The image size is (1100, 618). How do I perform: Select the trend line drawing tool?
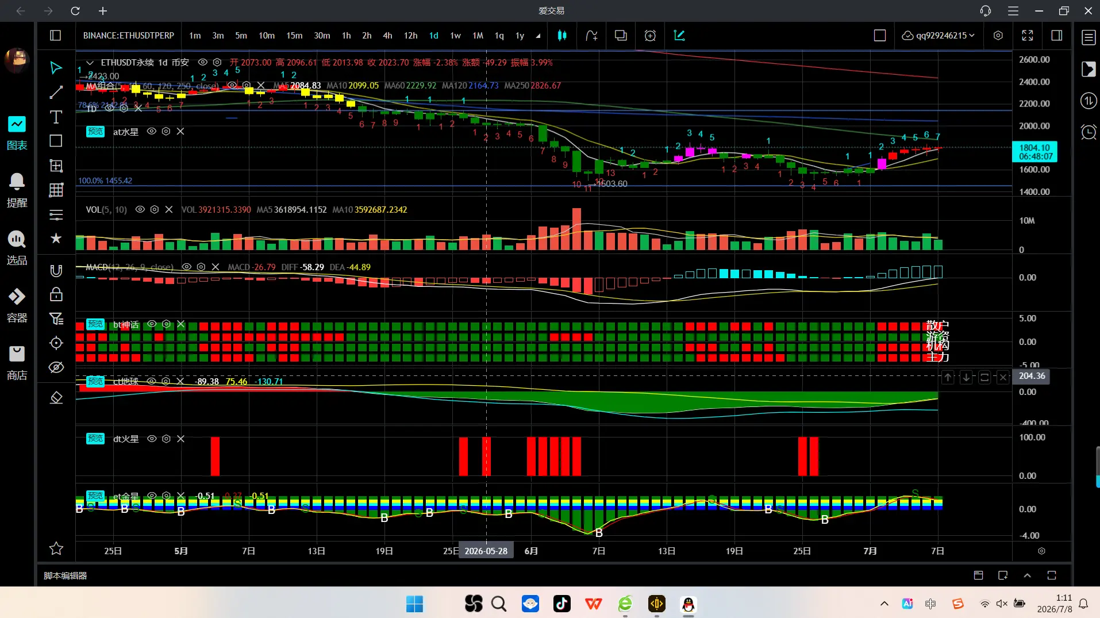[x=56, y=92]
